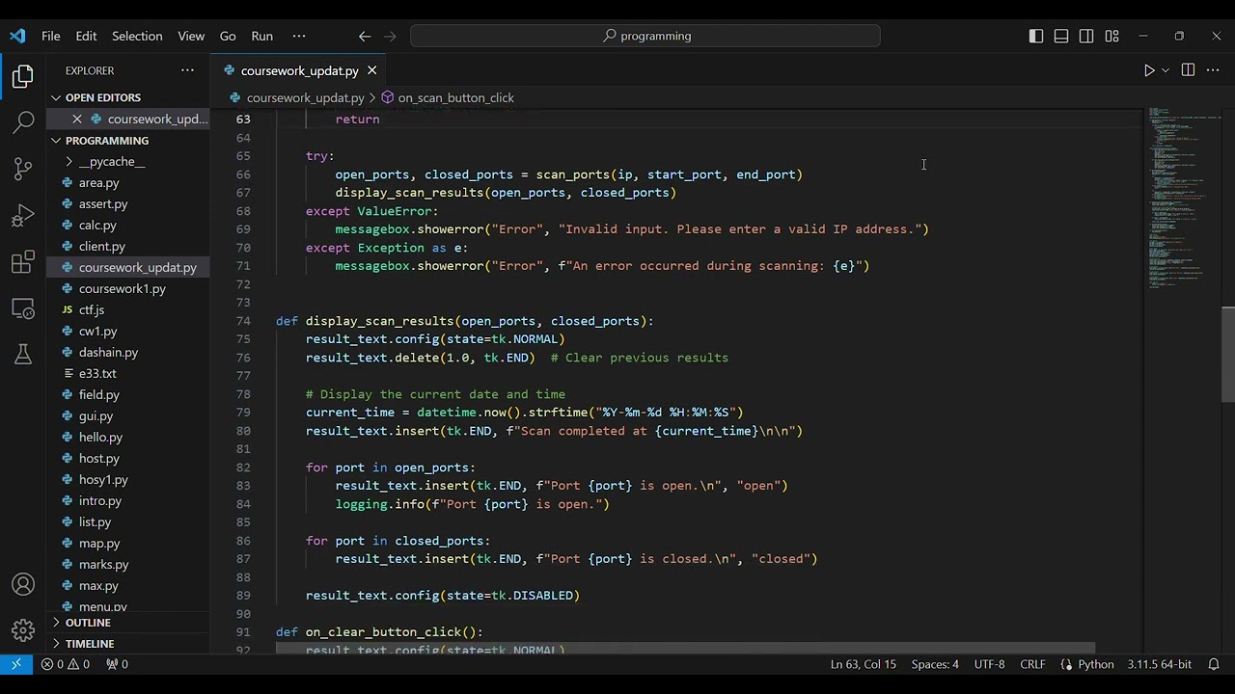Click the remote window status icon

click(16, 664)
